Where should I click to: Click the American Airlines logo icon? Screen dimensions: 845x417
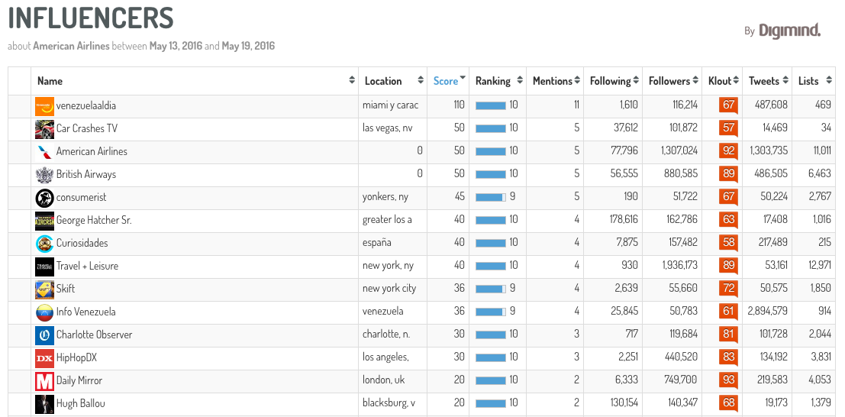coord(44,152)
